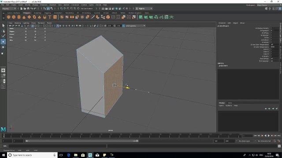Create a polygon plane from the shelf
Screen dimensions: 282x158
pyautogui.click(x=29, y=17)
